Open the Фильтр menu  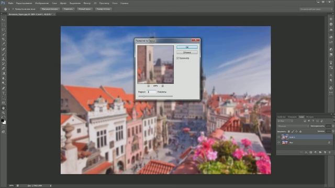point(87,3)
